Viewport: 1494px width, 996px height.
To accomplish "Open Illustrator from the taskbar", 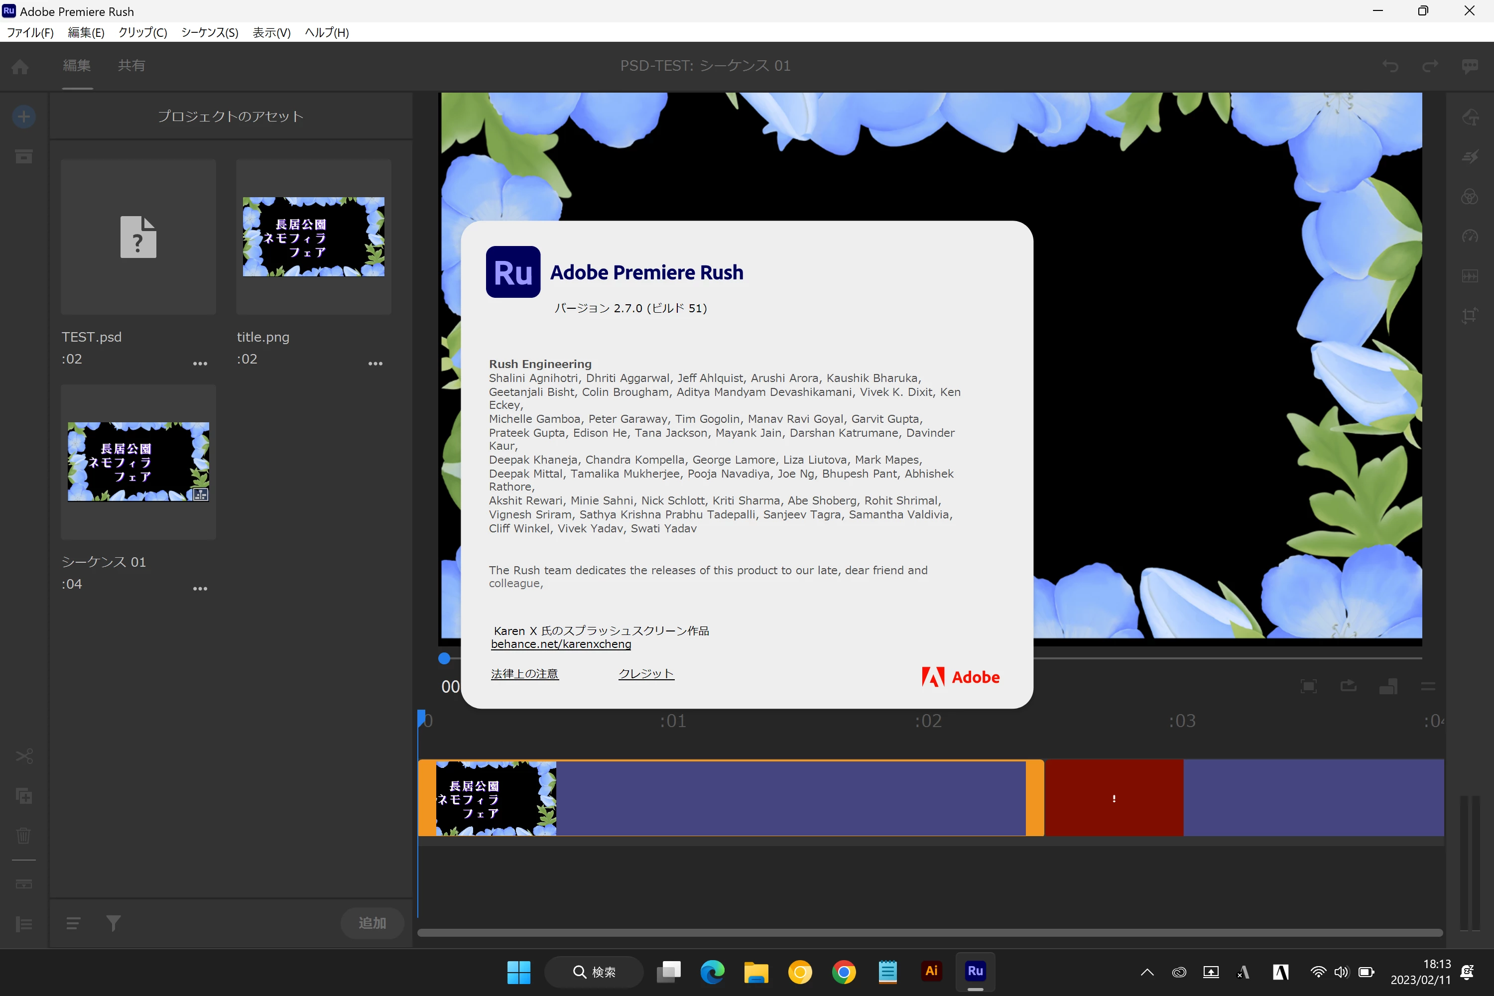I will (x=931, y=971).
